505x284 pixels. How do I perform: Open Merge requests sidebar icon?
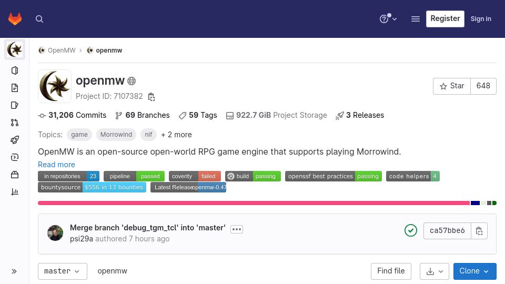pyautogui.click(x=15, y=123)
